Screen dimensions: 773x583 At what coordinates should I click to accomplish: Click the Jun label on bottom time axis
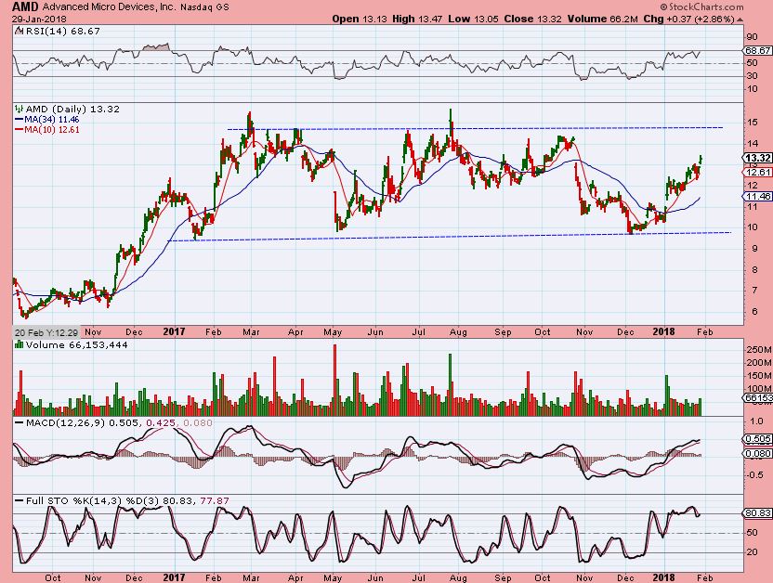coord(375,577)
